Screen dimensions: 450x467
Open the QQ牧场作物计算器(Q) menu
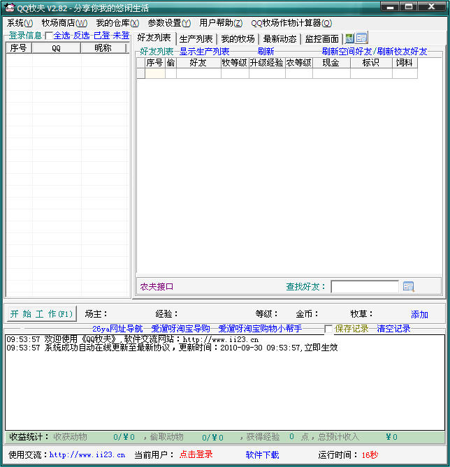pyautogui.click(x=291, y=23)
